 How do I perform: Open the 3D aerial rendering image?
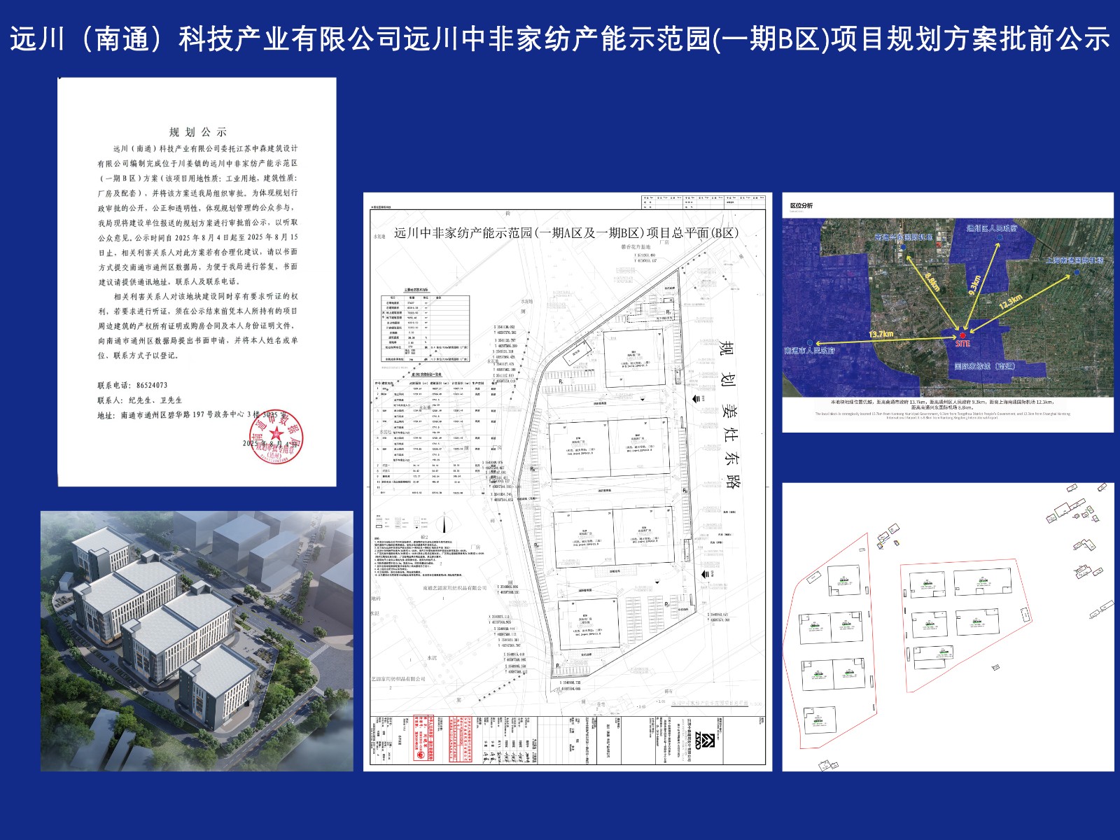pos(197,640)
